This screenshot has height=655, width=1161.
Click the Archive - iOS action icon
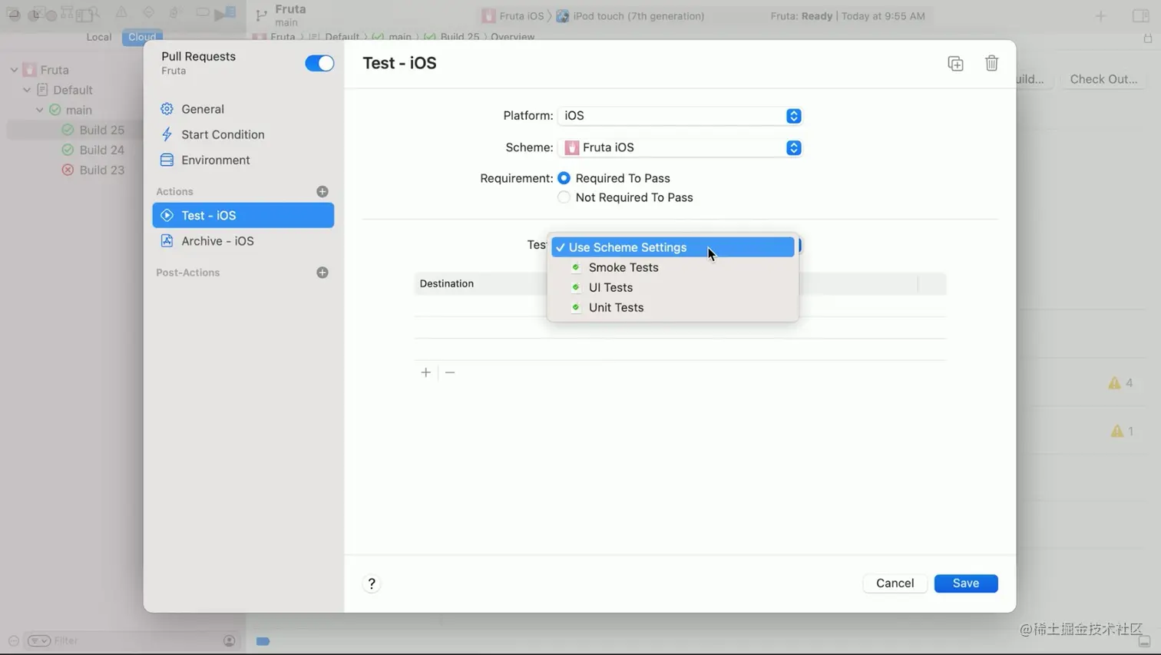167,241
